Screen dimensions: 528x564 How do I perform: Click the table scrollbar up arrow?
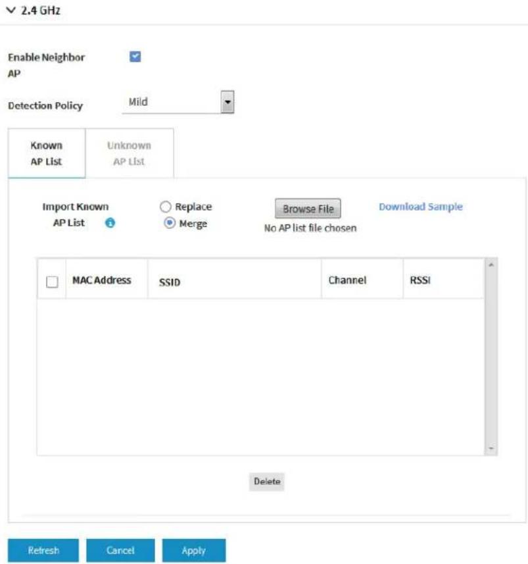491,265
